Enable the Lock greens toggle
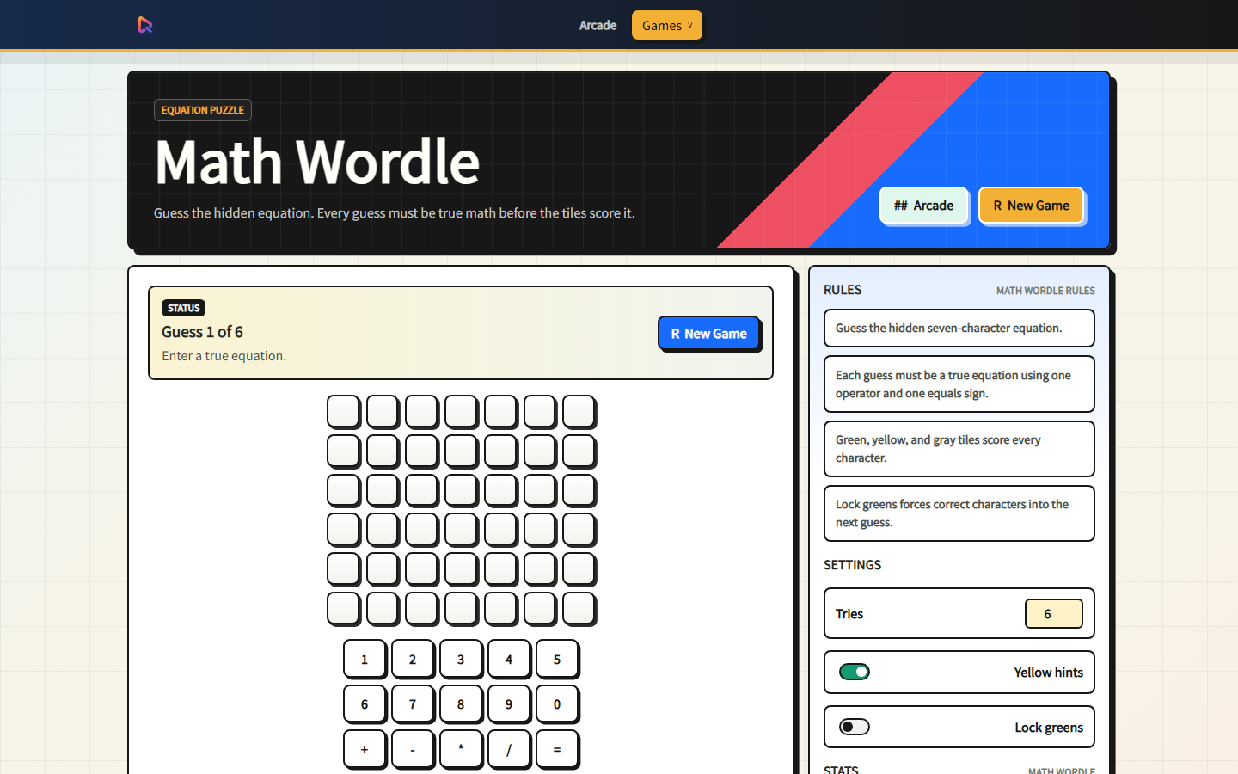1238x774 pixels. [855, 727]
